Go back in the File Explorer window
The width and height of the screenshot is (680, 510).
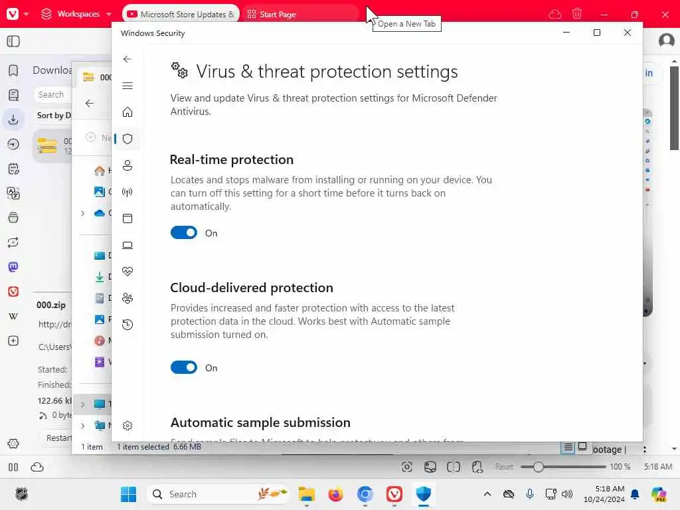90,103
